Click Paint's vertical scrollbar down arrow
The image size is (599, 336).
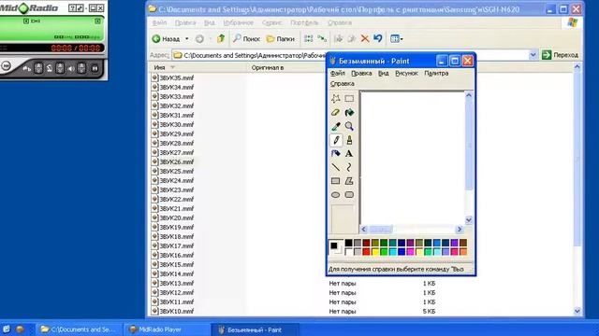(469, 220)
